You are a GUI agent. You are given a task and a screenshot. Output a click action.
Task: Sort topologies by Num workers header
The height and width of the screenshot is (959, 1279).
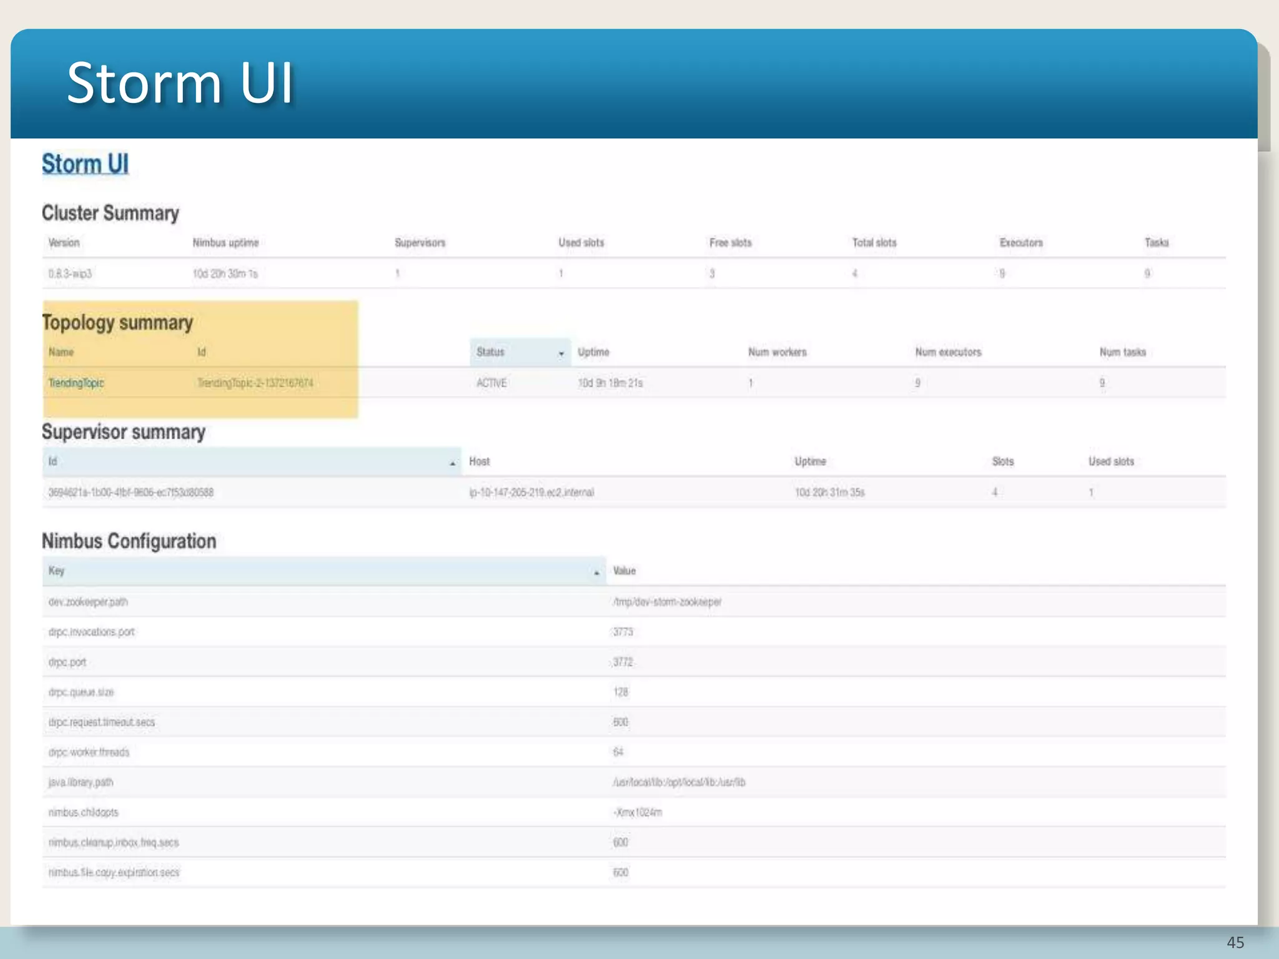coord(777,352)
